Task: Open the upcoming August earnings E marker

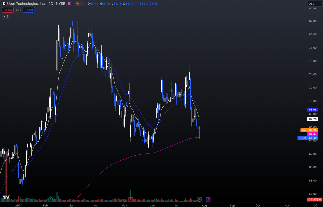Action: click(x=208, y=199)
